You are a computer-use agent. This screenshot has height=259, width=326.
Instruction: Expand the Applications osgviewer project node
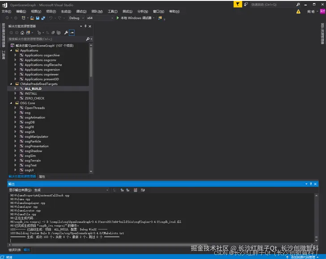pyautogui.click(x=15, y=74)
